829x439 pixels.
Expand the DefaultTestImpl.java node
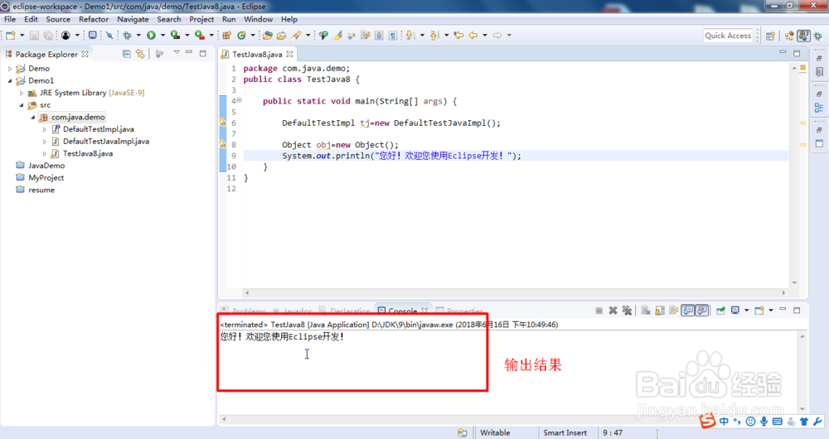(x=45, y=129)
